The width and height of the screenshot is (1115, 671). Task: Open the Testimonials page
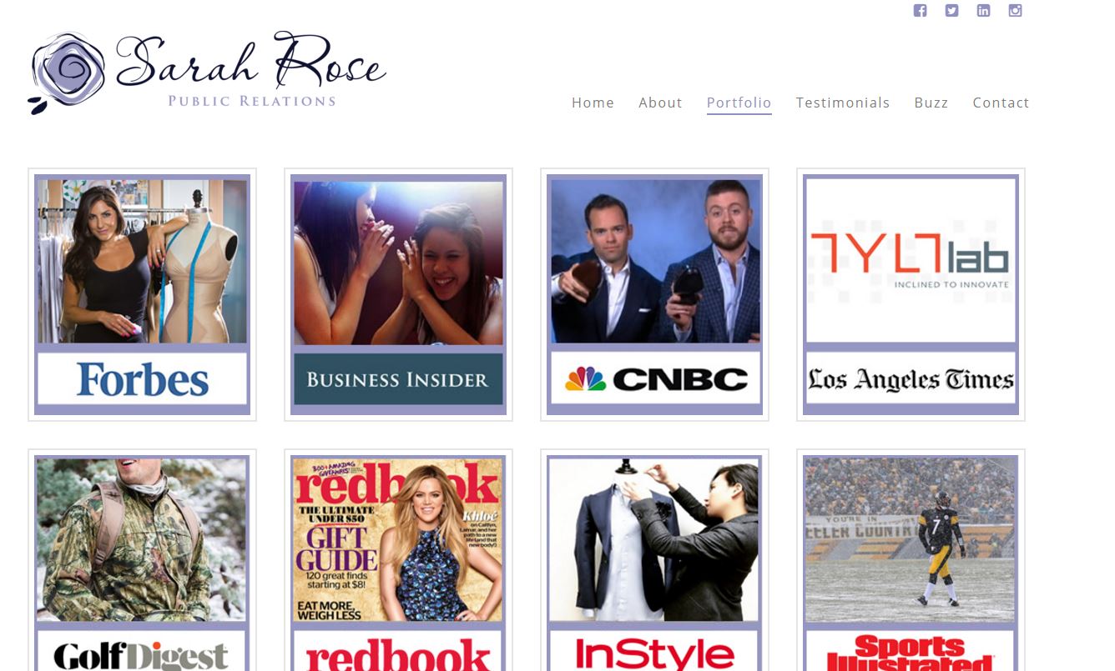(843, 103)
